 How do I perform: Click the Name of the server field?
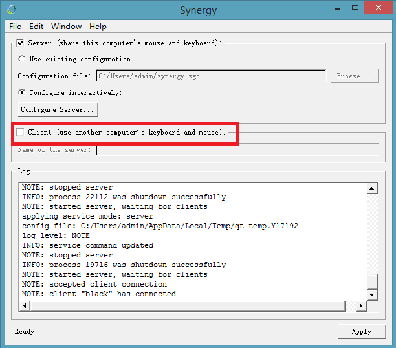237,150
